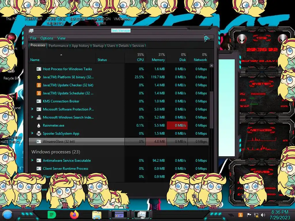This screenshot has height=221, width=295.
Task: Click the Java Update Scheduler icon
Action: click(x=39, y=93)
